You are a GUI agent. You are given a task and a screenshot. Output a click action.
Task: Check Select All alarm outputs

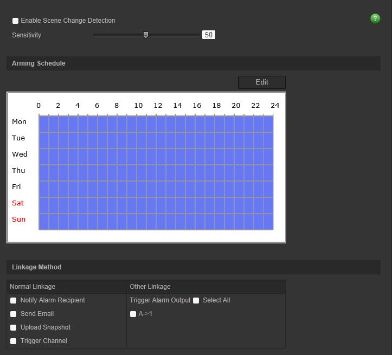click(x=196, y=301)
